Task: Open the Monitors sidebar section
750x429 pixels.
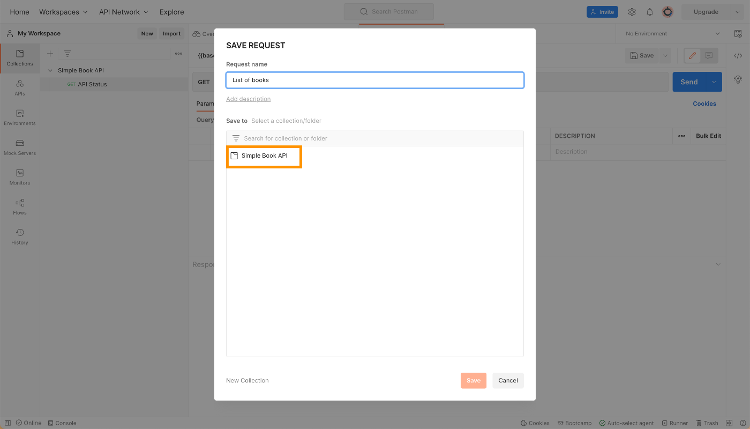Action: pyautogui.click(x=20, y=177)
